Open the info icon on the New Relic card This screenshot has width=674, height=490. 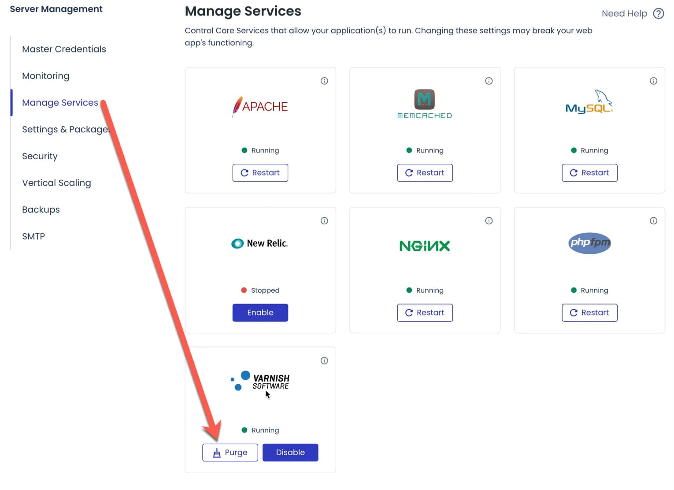coord(324,220)
